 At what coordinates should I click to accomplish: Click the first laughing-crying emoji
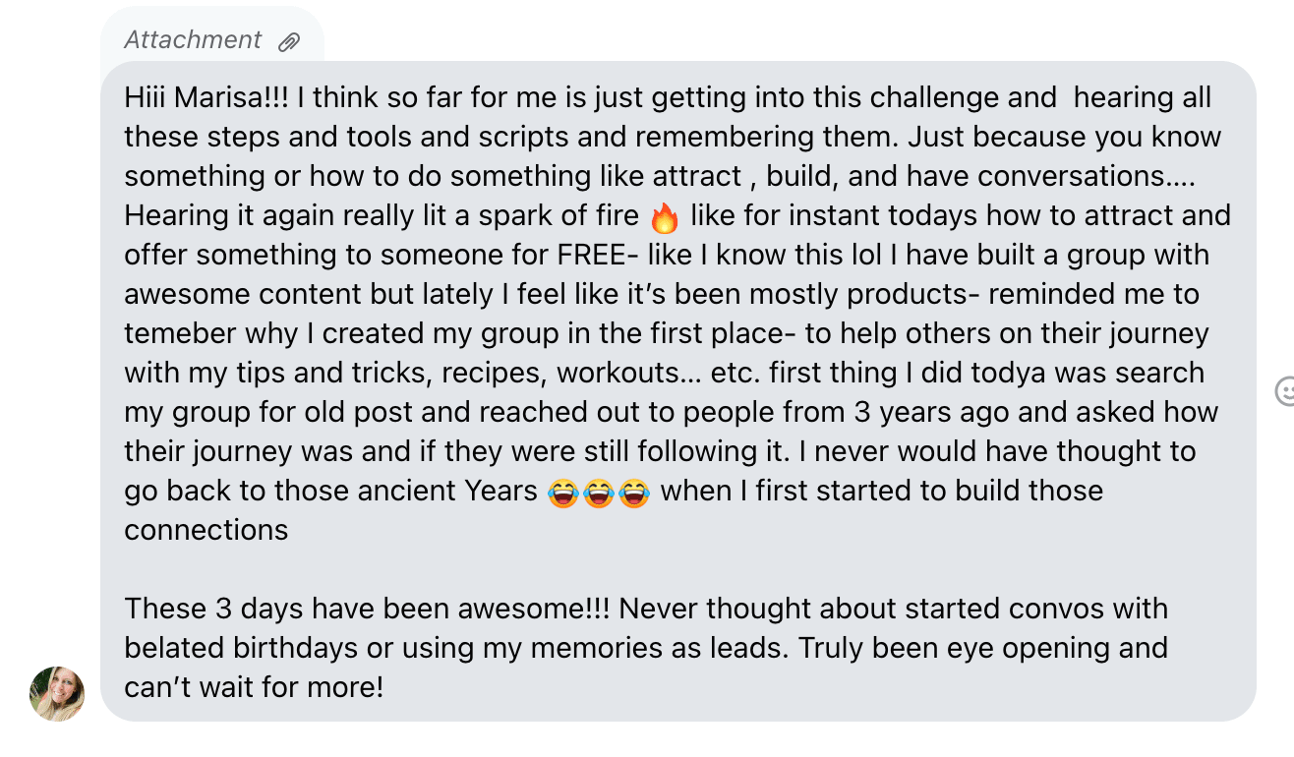562,492
